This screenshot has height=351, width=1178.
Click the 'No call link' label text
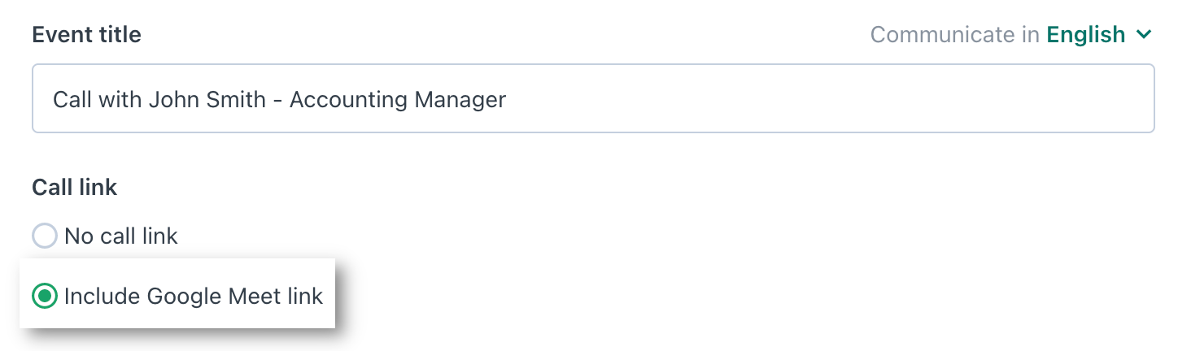click(x=121, y=236)
